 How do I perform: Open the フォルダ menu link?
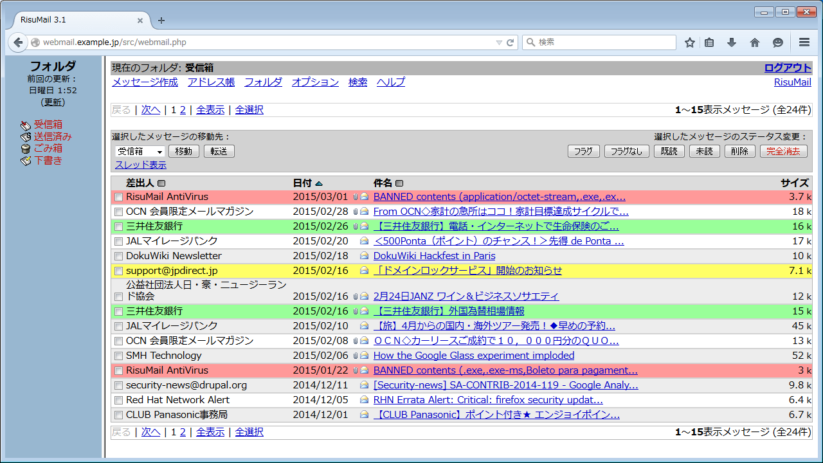coord(263,82)
